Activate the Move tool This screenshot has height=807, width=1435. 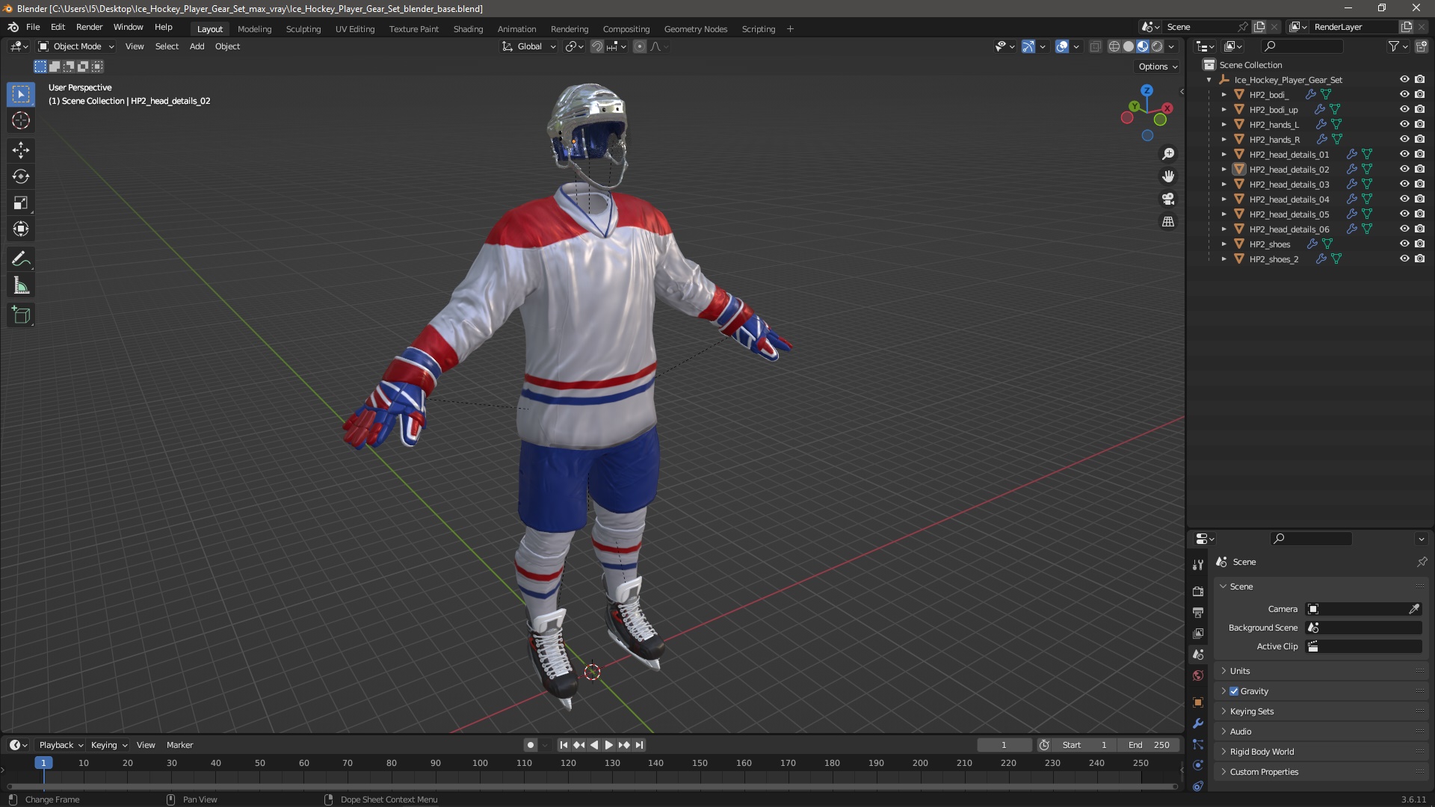pyautogui.click(x=21, y=150)
